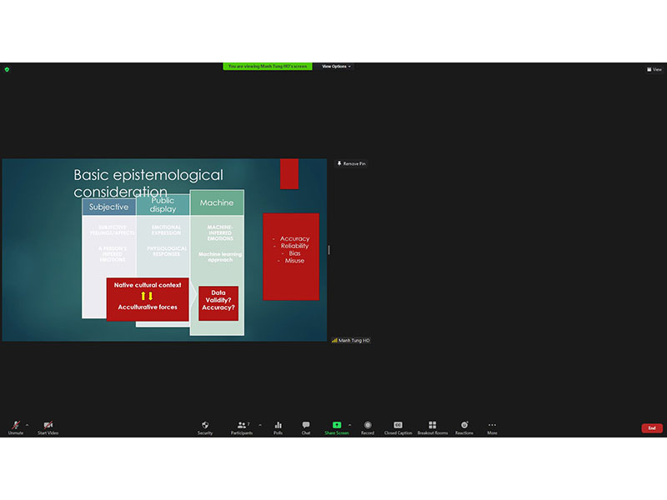Expand audio settings arrow beside Unmute
Screen dimensions: 667x500
[x=27, y=424]
